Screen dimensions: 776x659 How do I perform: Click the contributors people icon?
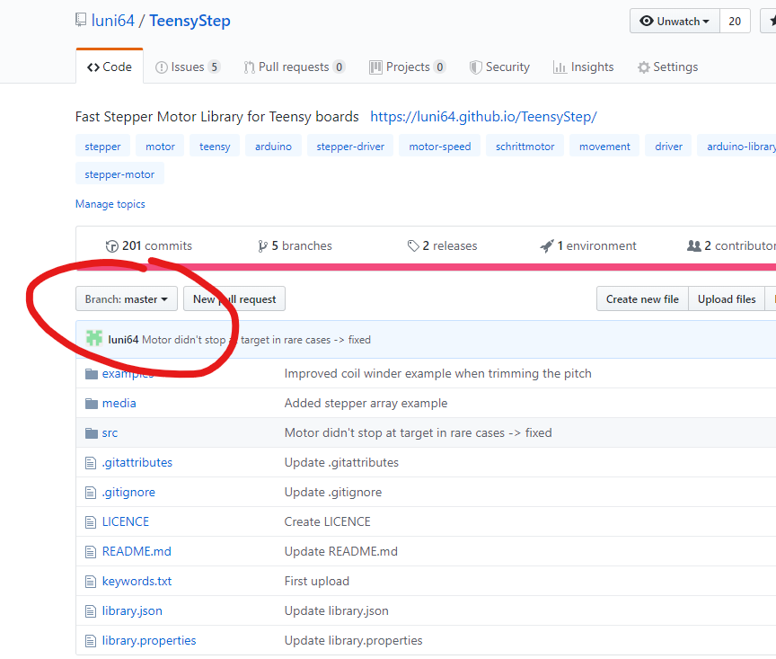click(x=694, y=245)
